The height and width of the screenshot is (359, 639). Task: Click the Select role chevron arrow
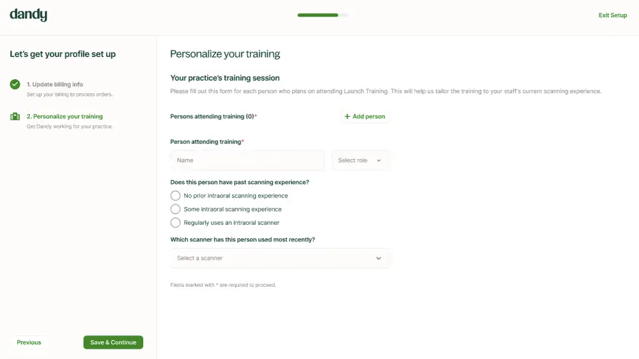378,160
